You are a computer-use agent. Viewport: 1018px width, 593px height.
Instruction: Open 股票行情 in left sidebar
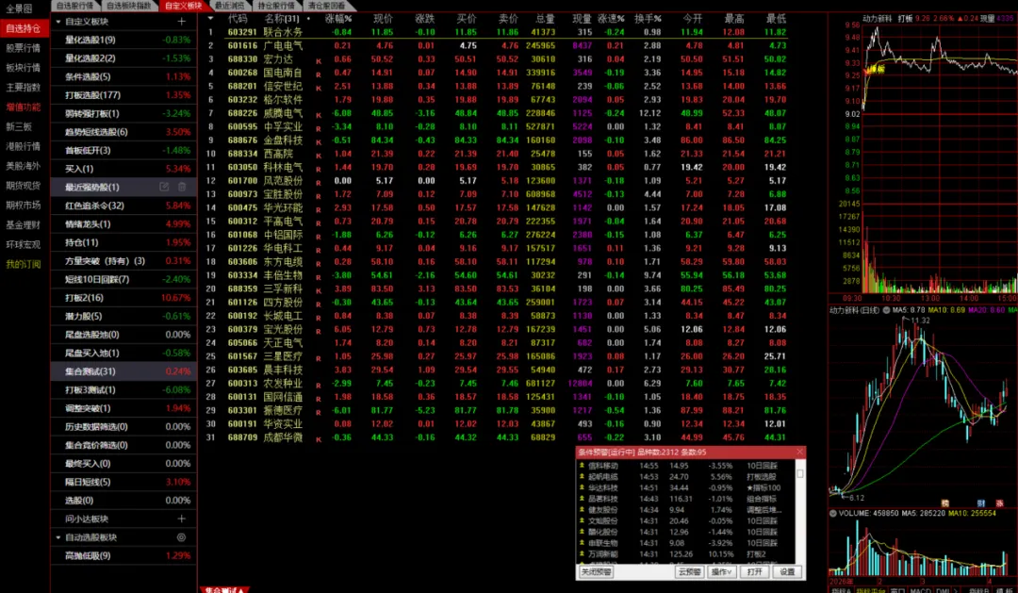24,47
